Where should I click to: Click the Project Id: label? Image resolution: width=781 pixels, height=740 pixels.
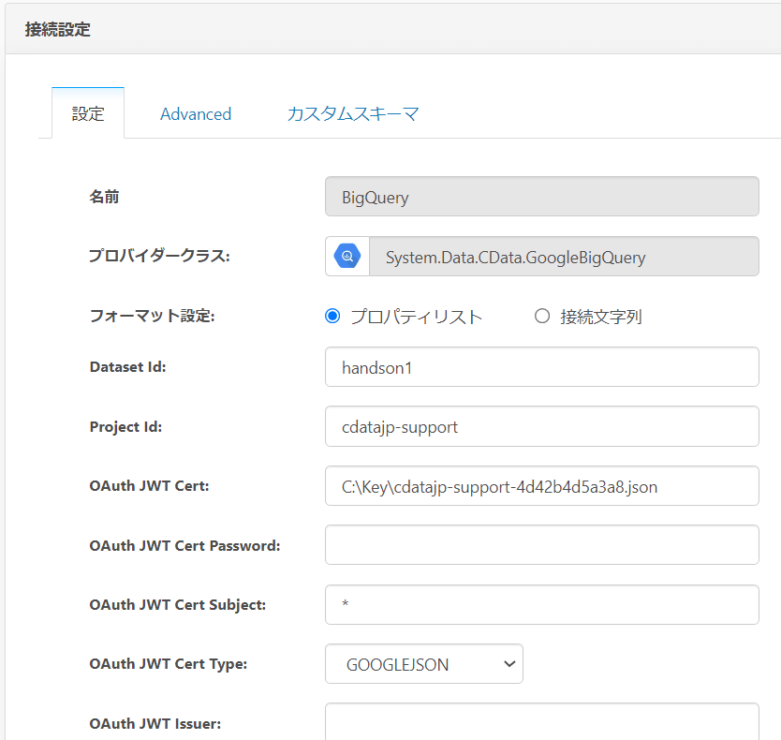pyautogui.click(x=125, y=427)
